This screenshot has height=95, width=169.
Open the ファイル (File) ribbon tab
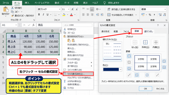(x=6, y=3)
